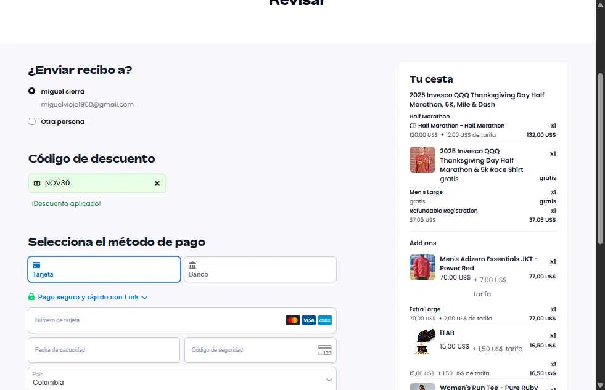Focus the Fecha de caducidad field
Image resolution: width=605 pixels, height=390 pixels.
pyautogui.click(x=104, y=350)
